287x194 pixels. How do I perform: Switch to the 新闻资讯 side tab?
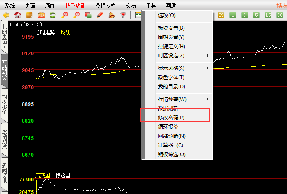5,173
